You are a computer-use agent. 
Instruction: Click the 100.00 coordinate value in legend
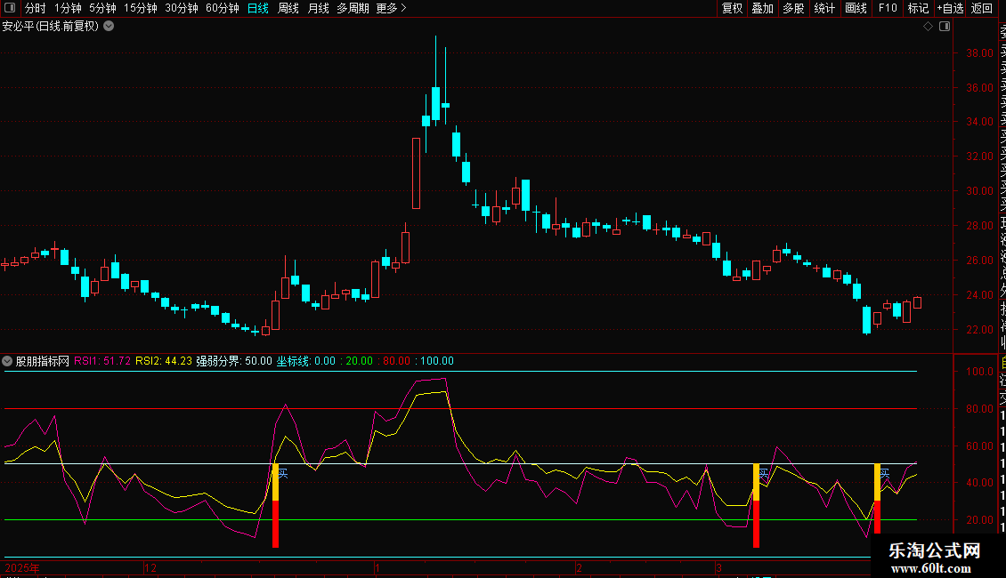(437, 361)
